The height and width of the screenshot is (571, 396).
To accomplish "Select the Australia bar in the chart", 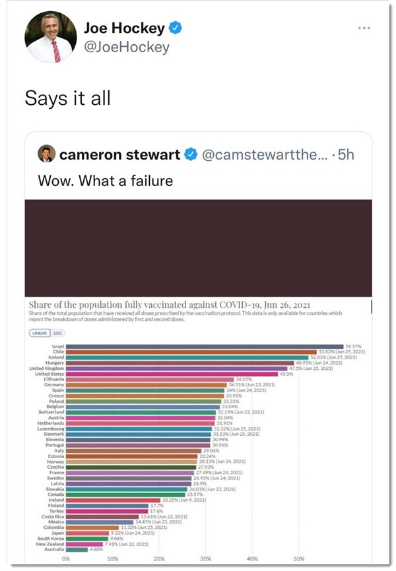I will pyautogui.click(x=77, y=549).
